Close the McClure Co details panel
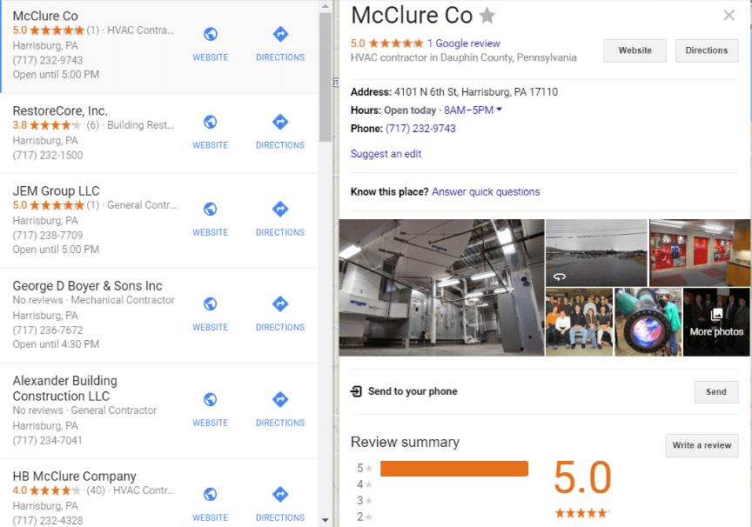The image size is (752, 527). click(x=729, y=16)
